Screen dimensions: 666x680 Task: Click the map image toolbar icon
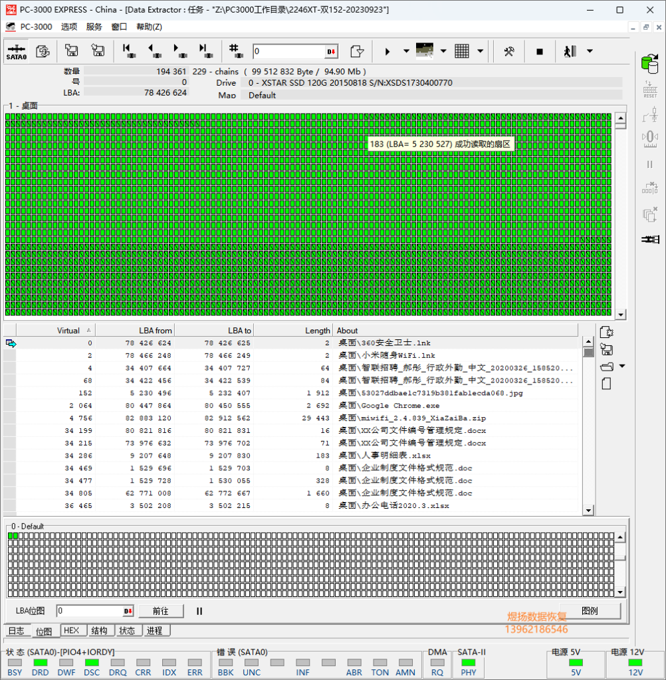(x=425, y=50)
